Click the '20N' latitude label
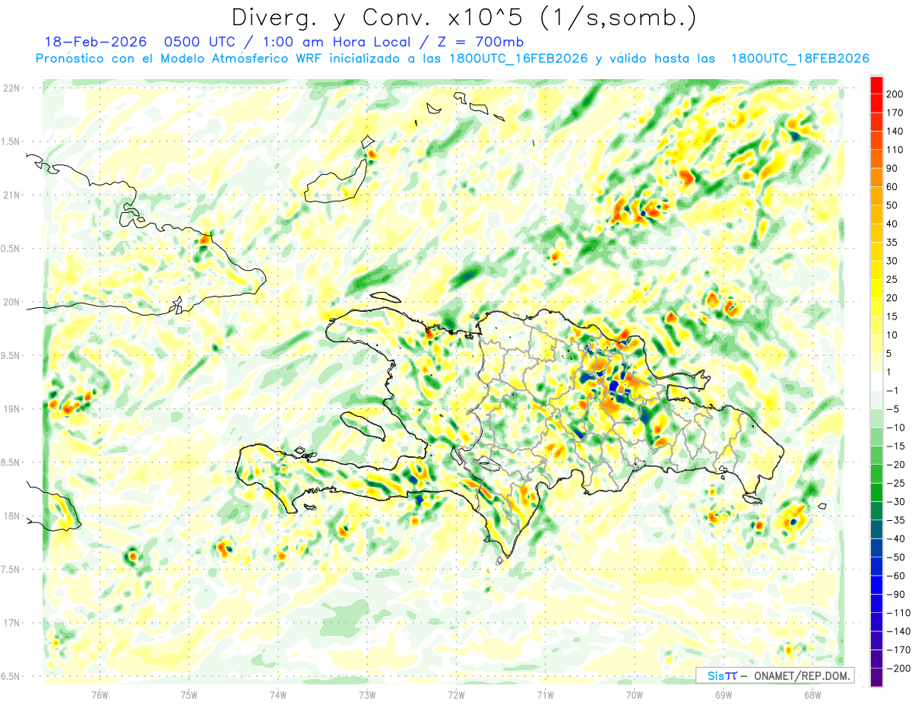Image resolution: width=912 pixels, height=705 pixels. pos(11,302)
